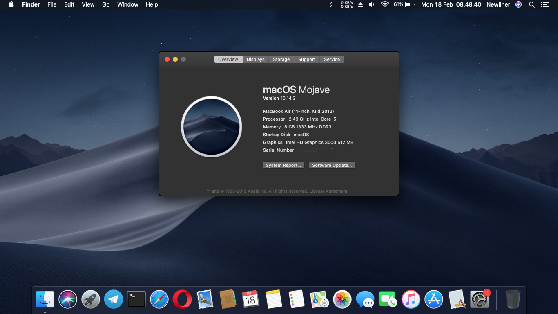Click the macOS Mojave title text
Screen dimensions: 558x314
[296, 90]
